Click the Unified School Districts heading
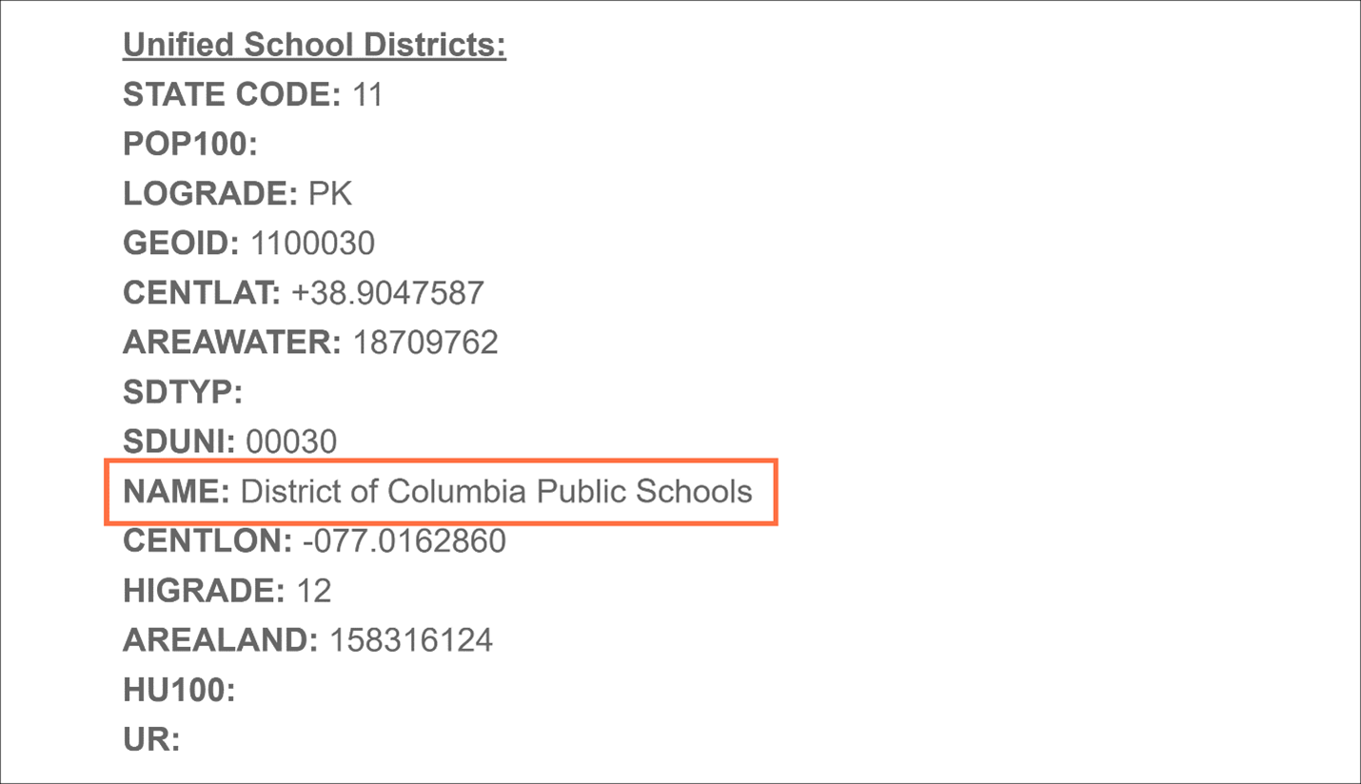The height and width of the screenshot is (784, 1361). [314, 45]
